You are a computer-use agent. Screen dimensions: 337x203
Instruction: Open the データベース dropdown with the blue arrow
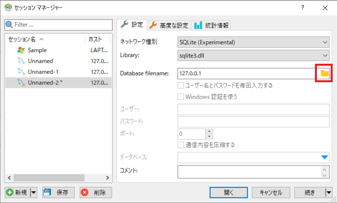coord(324,157)
